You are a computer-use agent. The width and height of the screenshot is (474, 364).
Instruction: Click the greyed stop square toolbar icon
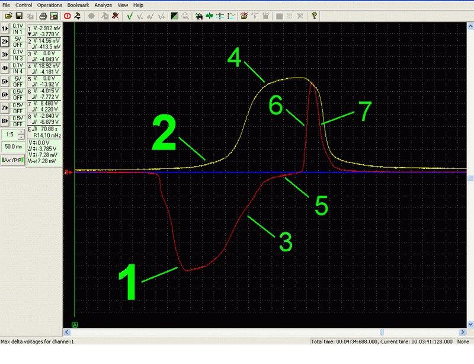pos(279,16)
